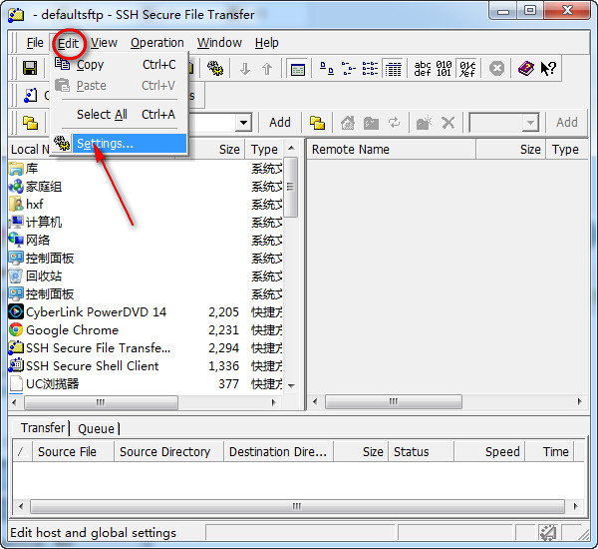Image resolution: width=598 pixels, height=549 pixels.
Task: Select ASCII transfer mode abc/def icon
Action: tap(423, 69)
